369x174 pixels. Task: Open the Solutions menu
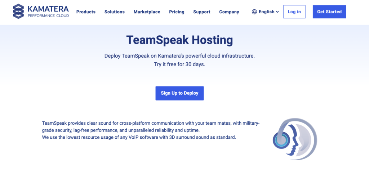[x=114, y=12]
